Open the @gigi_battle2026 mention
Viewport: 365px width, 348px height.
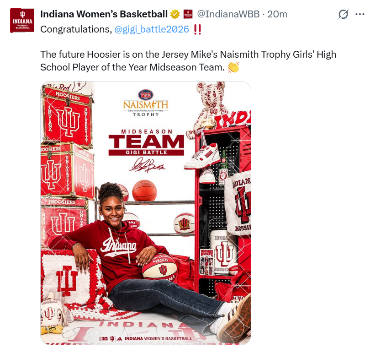pos(152,29)
